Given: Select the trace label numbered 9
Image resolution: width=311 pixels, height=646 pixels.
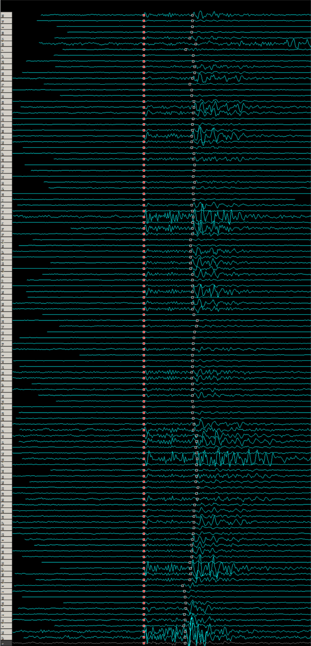Looking at the screenshot, I should tap(6, 539).
